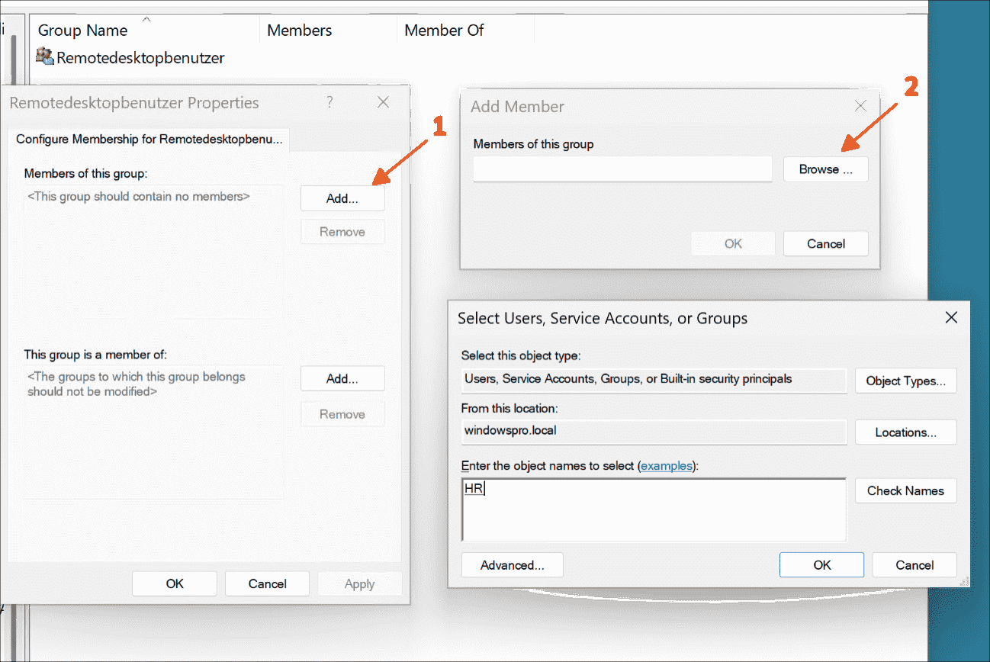
Task: Select Configure Membership for Remotedesktopbenutzer tab
Action: coord(149,139)
